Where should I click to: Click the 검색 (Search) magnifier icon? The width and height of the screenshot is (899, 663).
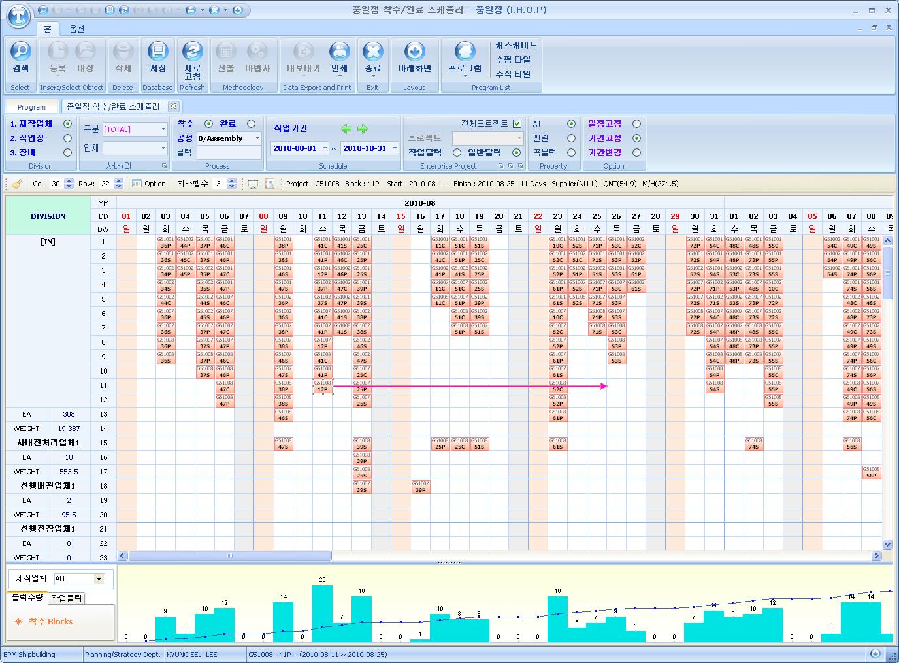coord(20,52)
